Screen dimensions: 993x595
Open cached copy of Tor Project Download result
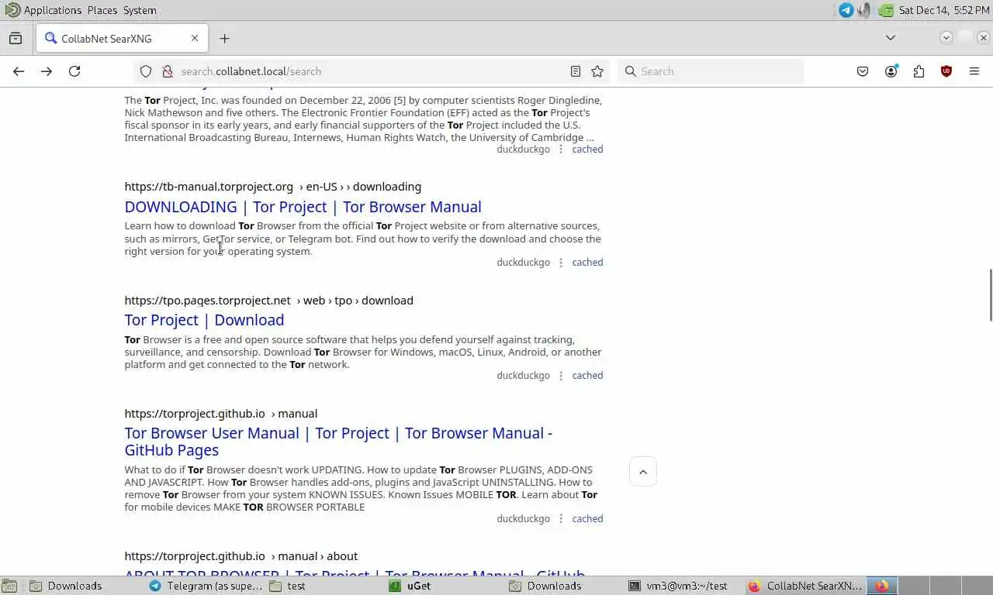[587, 375]
